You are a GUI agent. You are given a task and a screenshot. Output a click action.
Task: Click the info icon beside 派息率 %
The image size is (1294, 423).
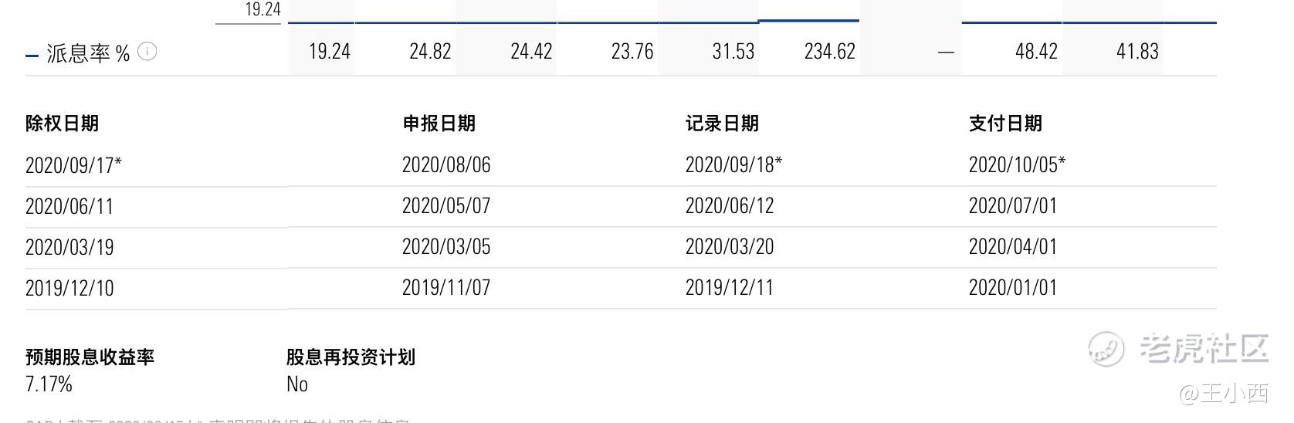pos(147,52)
